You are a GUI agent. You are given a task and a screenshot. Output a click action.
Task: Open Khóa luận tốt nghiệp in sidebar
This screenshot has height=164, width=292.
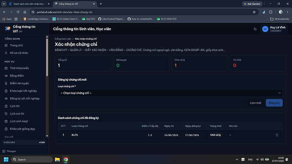[x=23, y=91]
